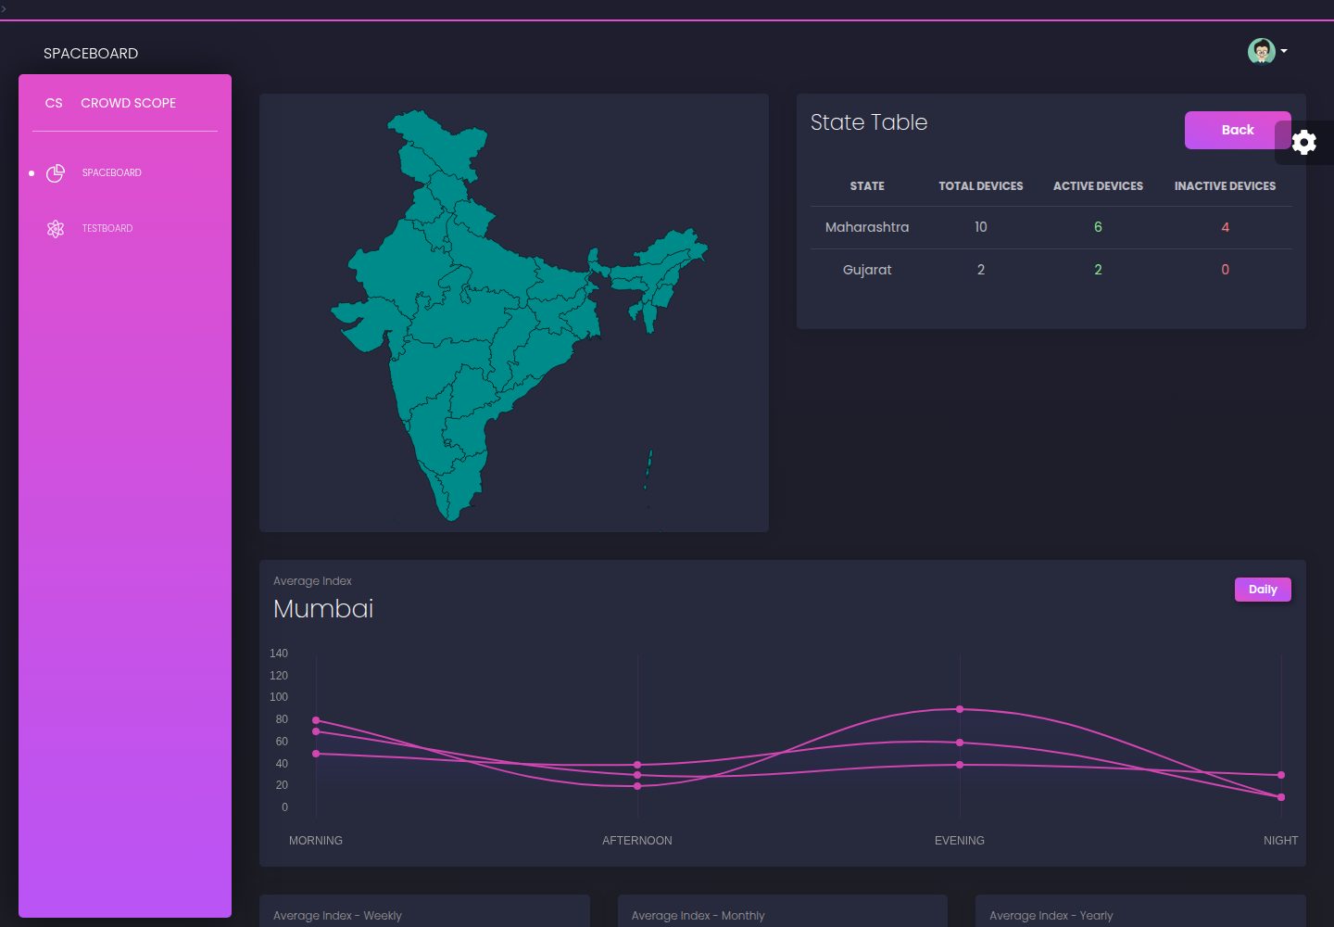Image resolution: width=1334 pixels, height=927 pixels.
Task: Click the Back button
Action: point(1237,130)
